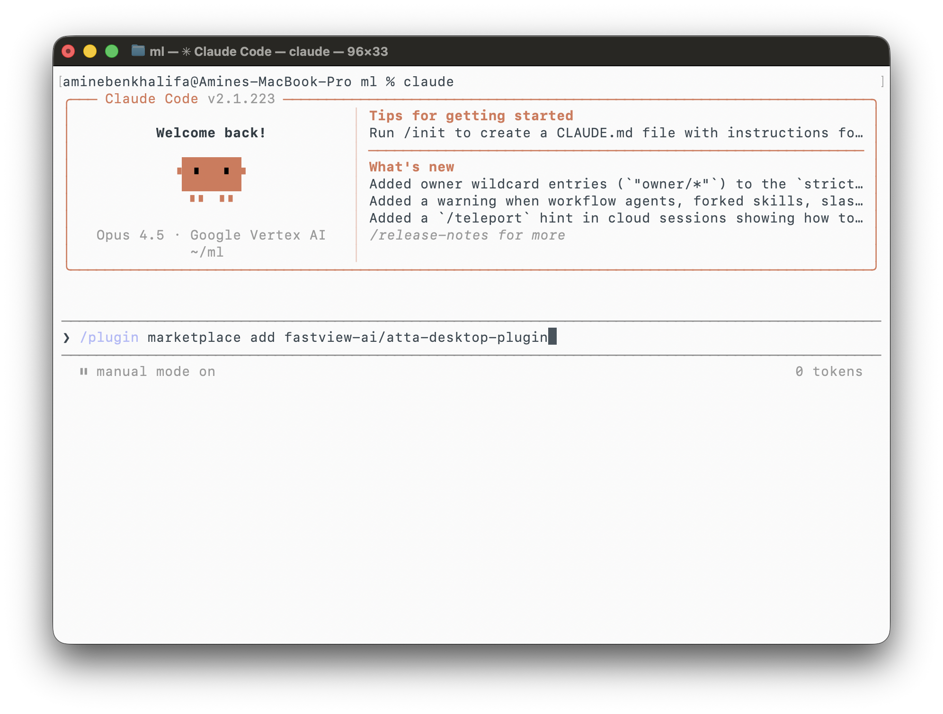This screenshot has width=943, height=714.
Task: Click the 'Opus 4.5 · Google Vertex AI' line
Action: [211, 235]
